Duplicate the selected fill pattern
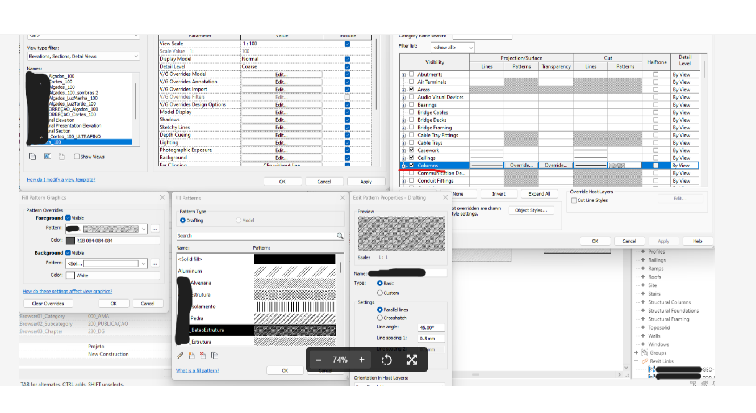 tap(215, 356)
